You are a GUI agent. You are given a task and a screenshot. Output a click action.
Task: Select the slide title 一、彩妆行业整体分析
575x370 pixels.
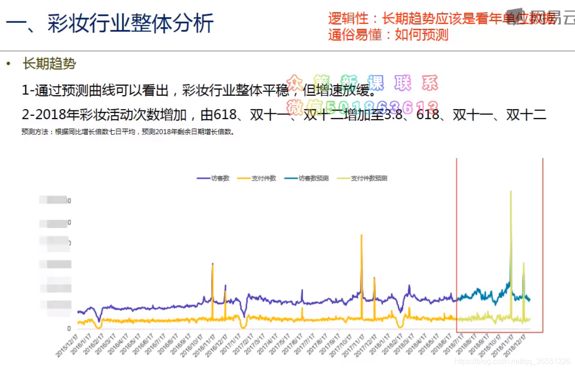pos(109,23)
